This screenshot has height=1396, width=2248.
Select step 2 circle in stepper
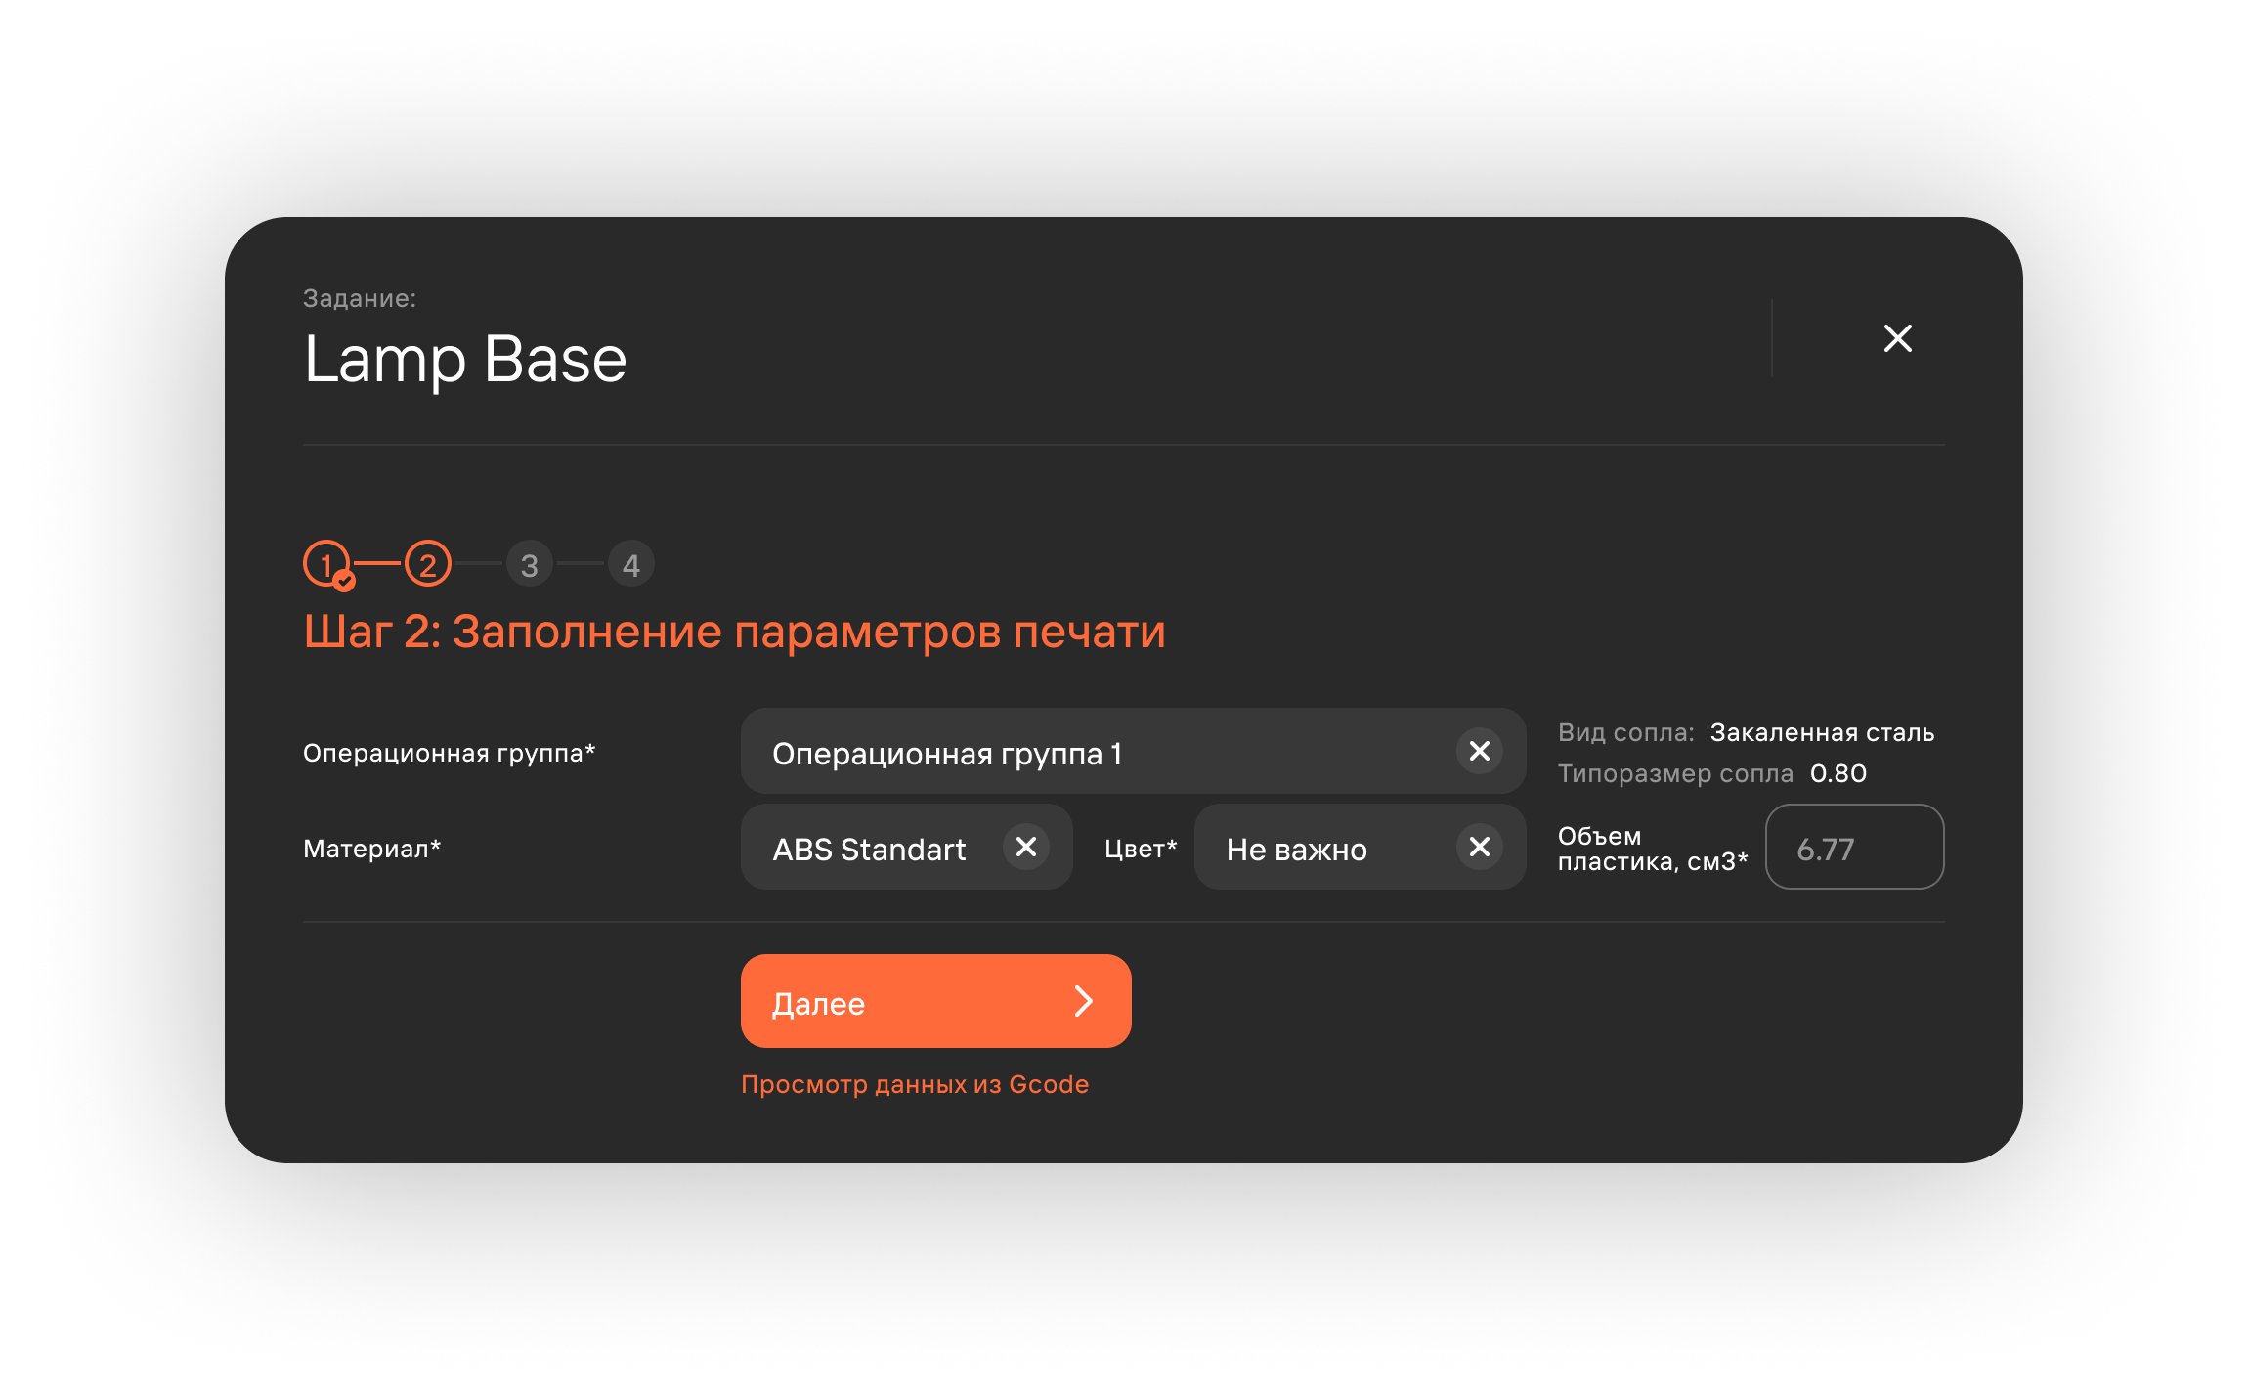[x=428, y=564]
